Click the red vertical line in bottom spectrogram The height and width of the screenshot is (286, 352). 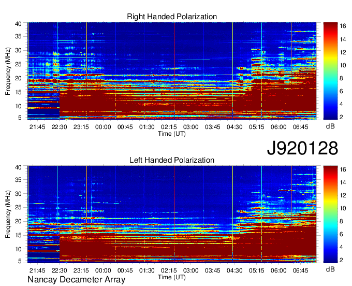click(174, 214)
